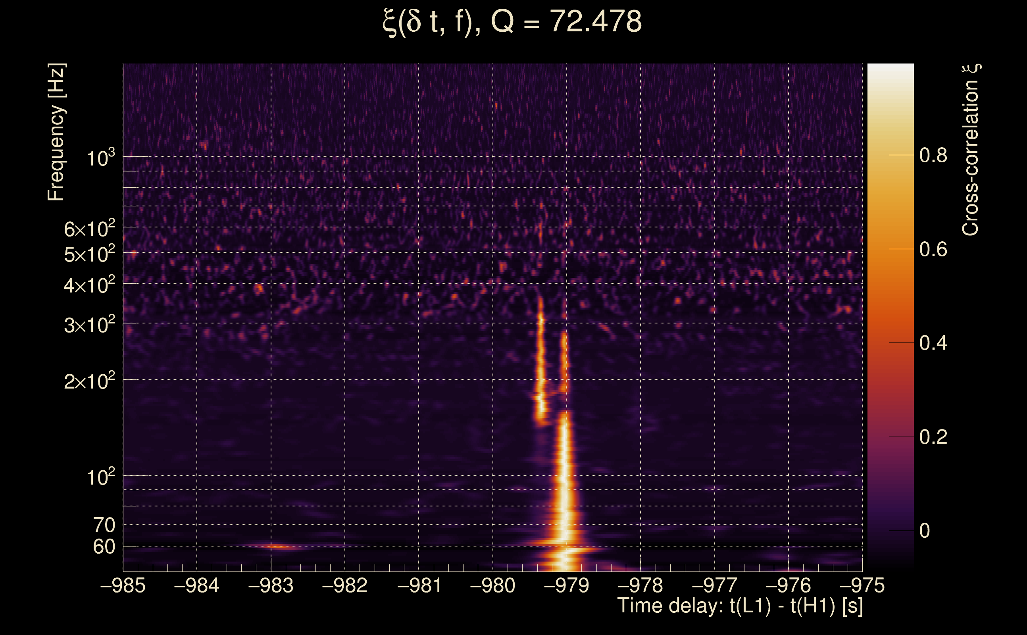Click the -982 time axis tick label

tap(345, 585)
